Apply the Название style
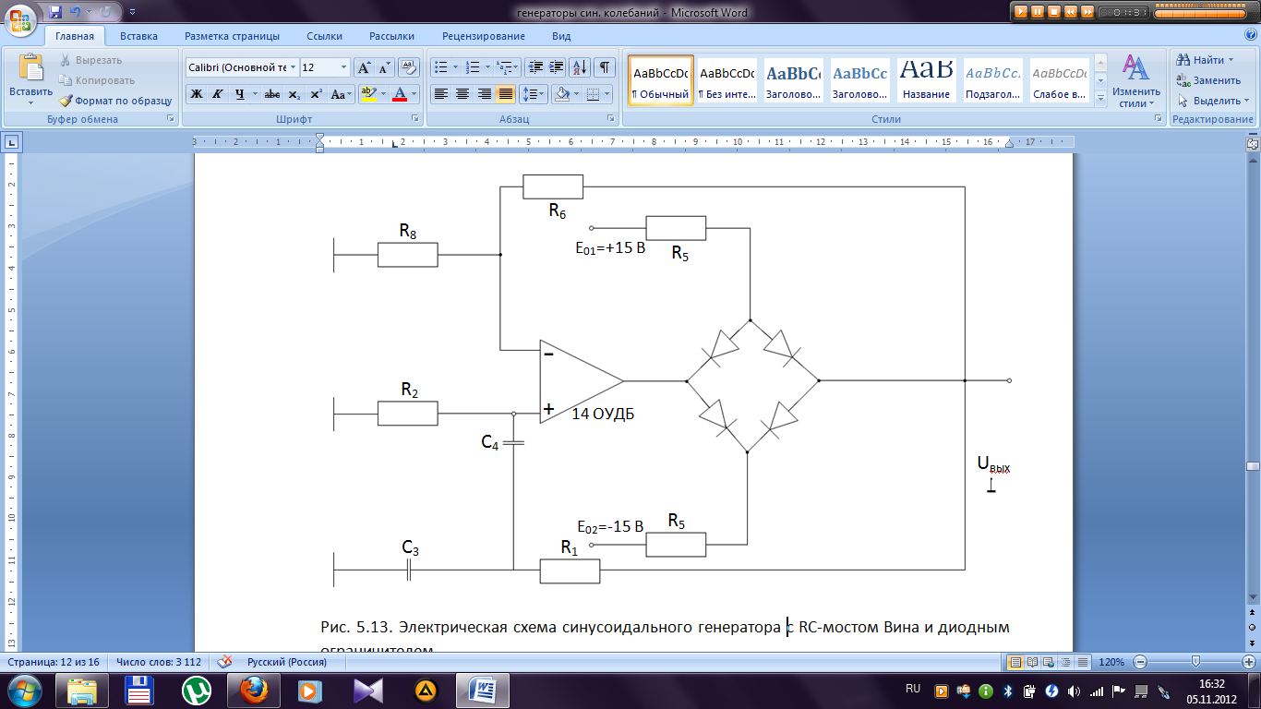The height and width of the screenshot is (709, 1261). [927, 80]
